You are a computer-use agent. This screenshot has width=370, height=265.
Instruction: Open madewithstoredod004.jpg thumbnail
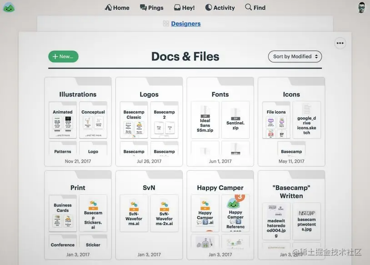276,221
